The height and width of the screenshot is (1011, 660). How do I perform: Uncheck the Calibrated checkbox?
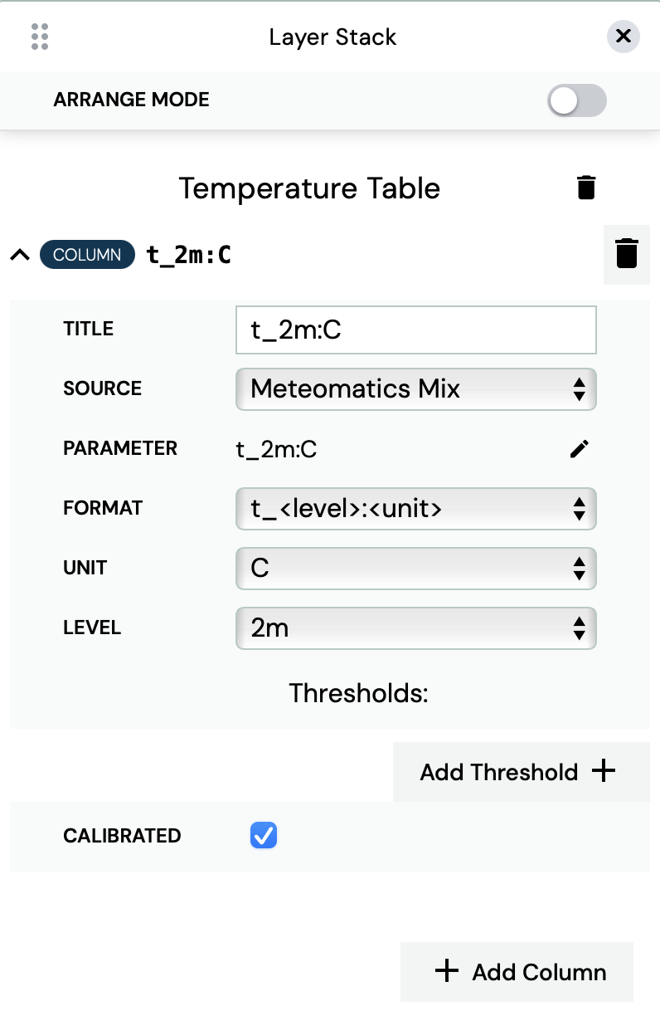coord(264,836)
